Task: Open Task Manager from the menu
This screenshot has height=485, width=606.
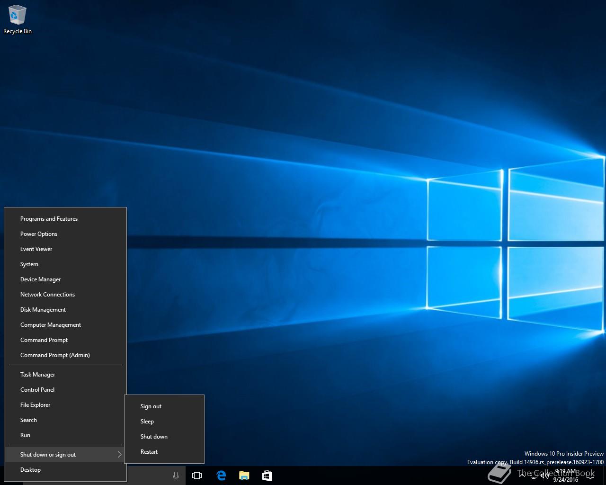Action: (x=37, y=375)
